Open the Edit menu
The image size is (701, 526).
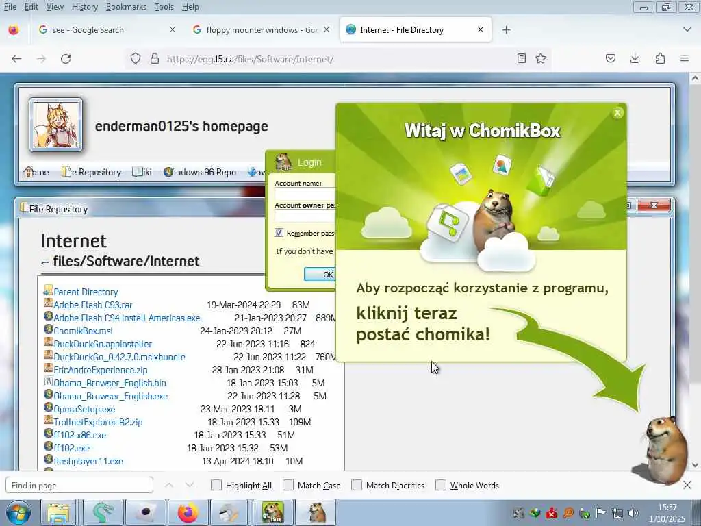(x=31, y=7)
